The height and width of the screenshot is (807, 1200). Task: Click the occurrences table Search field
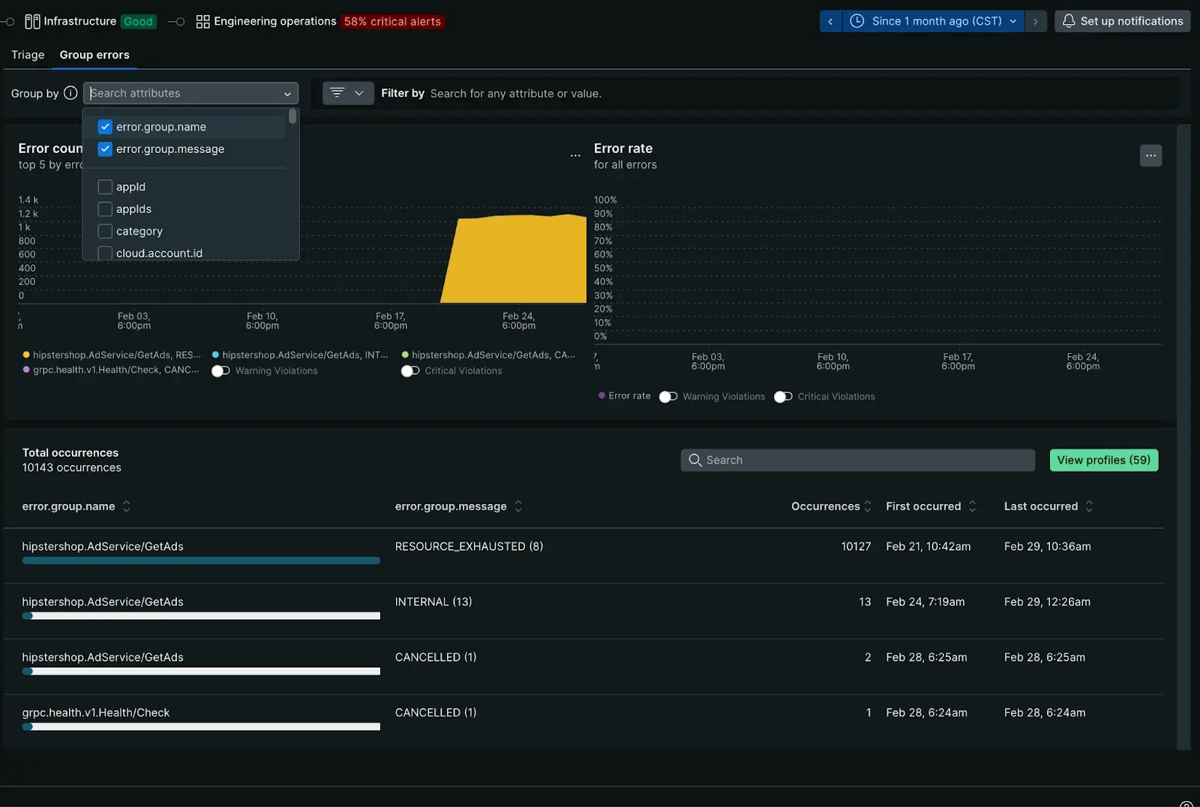click(x=857, y=460)
